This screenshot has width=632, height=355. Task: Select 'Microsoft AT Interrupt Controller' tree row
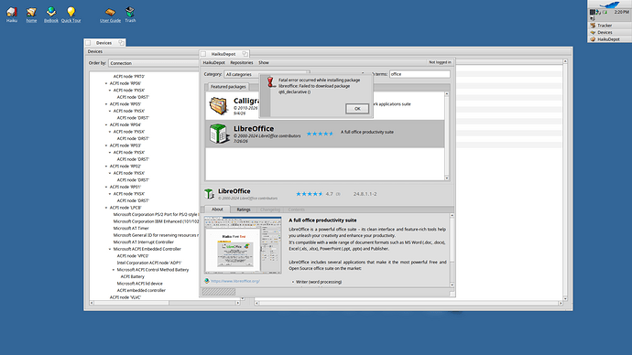click(x=144, y=242)
